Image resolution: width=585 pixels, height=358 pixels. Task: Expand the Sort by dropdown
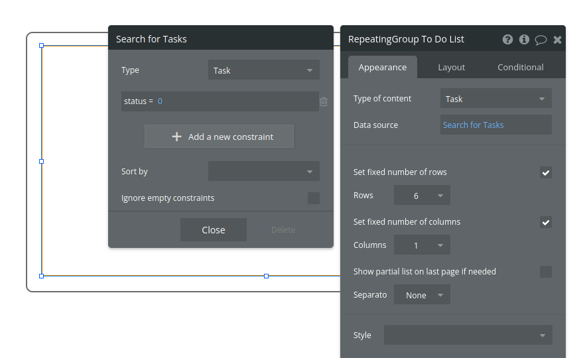click(263, 172)
